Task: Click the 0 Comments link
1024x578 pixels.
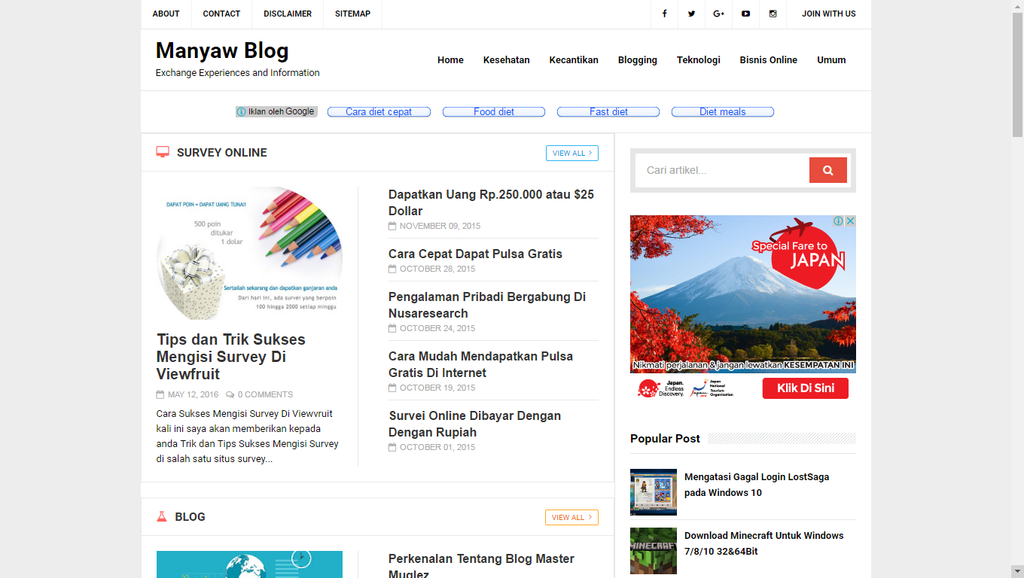Action: point(265,394)
